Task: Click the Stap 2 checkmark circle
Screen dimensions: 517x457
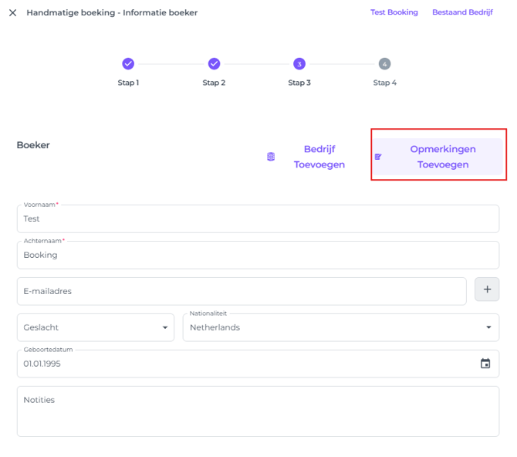Action: coord(214,64)
